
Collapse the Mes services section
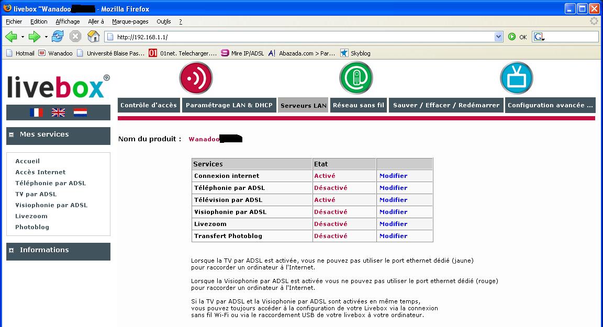coord(11,134)
